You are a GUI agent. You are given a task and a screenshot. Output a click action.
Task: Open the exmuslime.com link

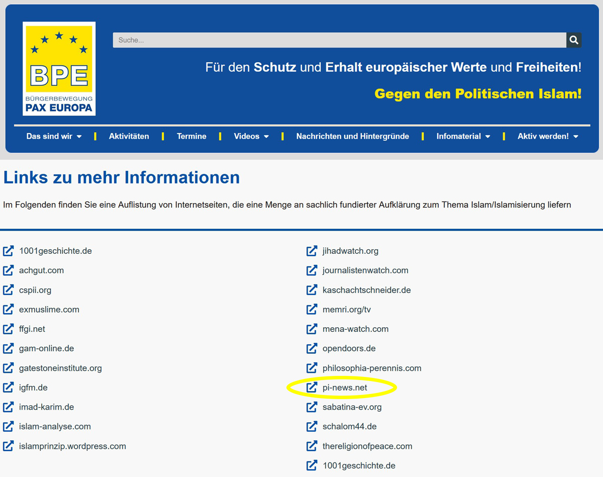tap(49, 310)
